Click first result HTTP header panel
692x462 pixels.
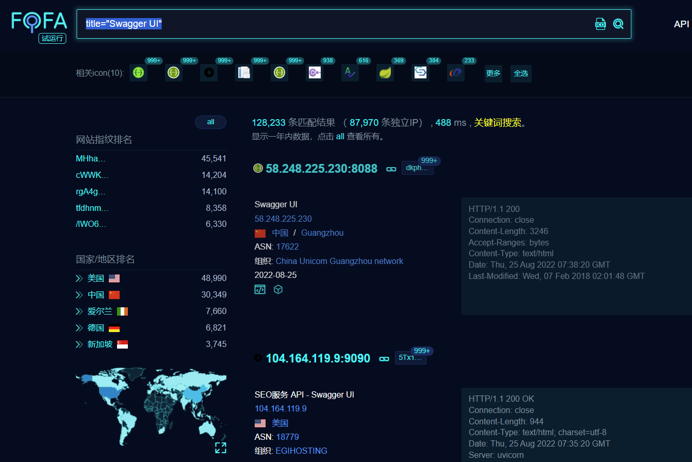coord(576,256)
